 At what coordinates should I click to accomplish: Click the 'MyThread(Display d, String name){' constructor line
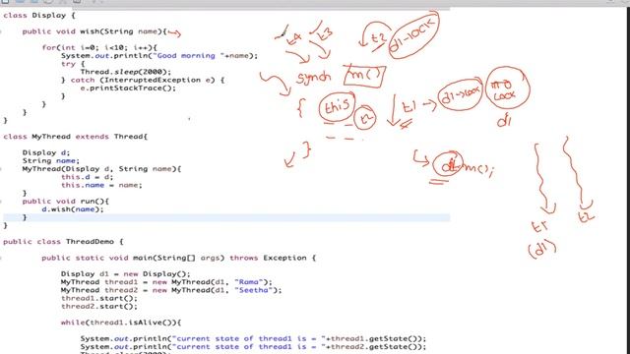click(101, 168)
